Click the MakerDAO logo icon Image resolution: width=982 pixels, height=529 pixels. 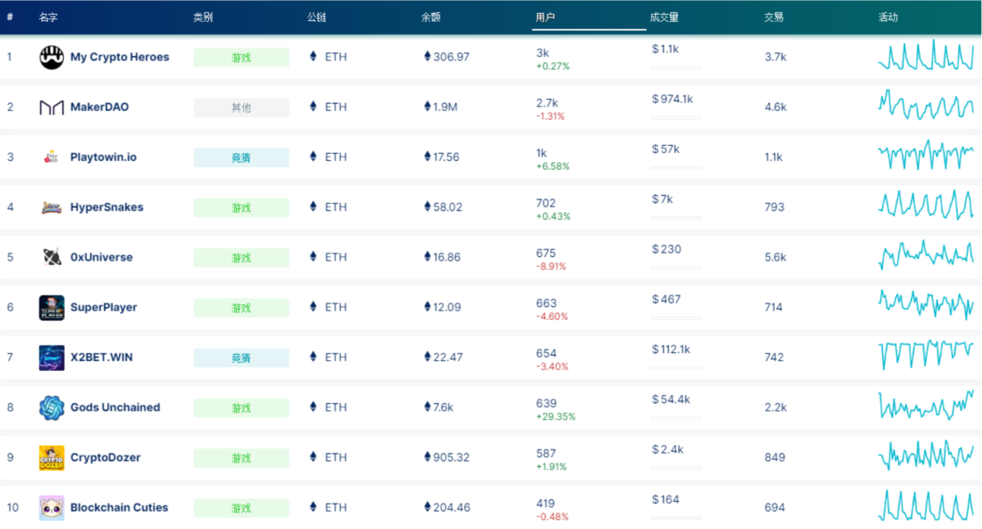coord(52,108)
